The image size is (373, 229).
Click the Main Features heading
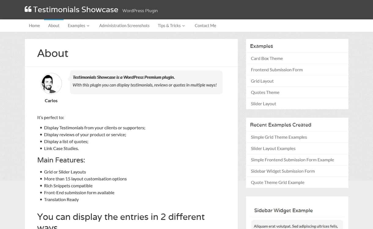click(x=61, y=160)
